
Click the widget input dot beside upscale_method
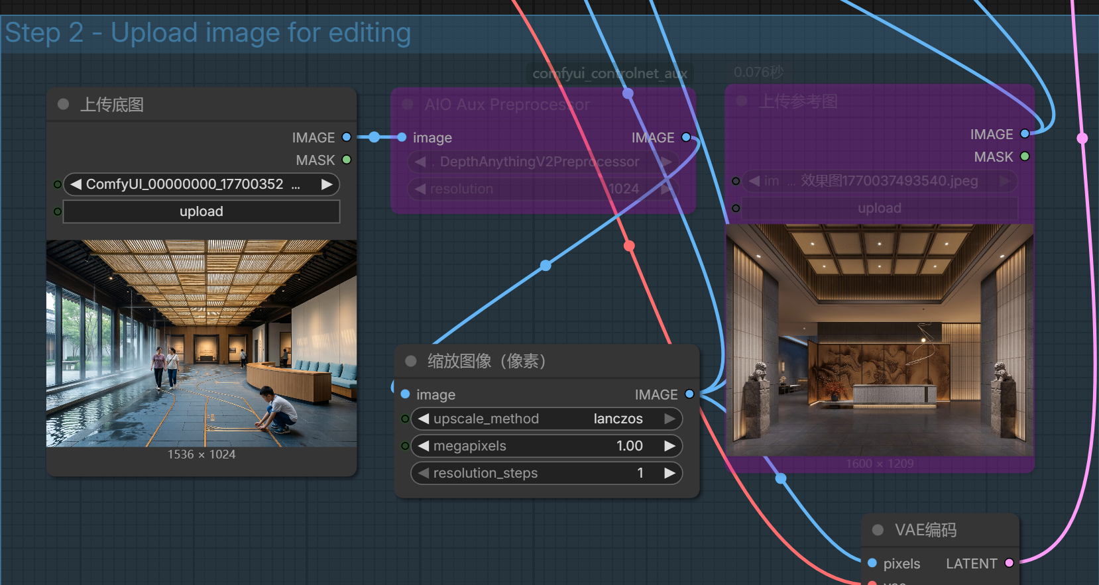[405, 419]
